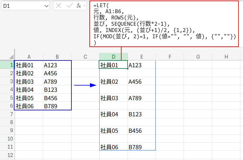Click cell E9 containing B456

(x=142, y=131)
